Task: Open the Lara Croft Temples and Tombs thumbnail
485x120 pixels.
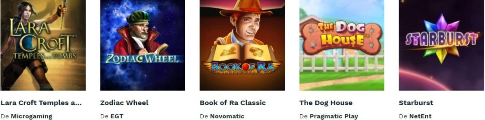Action: click(x=43, y=45)
